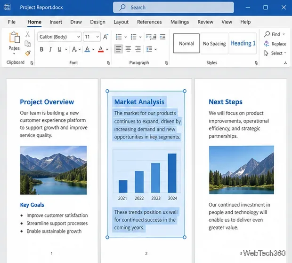Click the Replace button
Image resolution: width=292 pixels, height=263 pixels.
[x=275, y=44]
